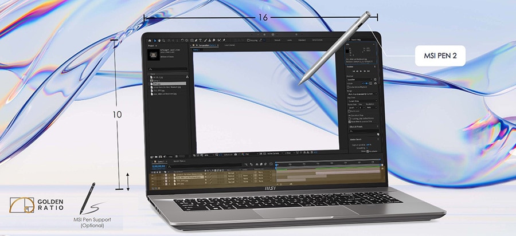The height and width of the screenshot is (236, 516).
Task: Select the Hand tool
Action: 159,41
